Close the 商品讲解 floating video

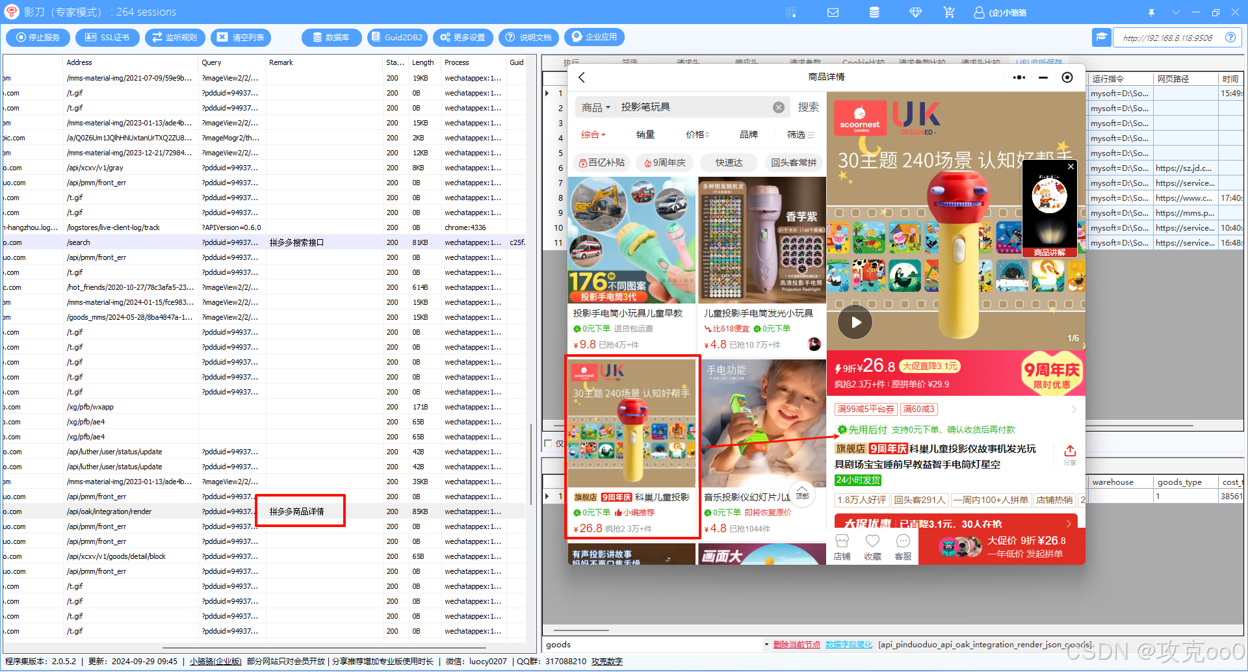click(x=1071, y=167)
